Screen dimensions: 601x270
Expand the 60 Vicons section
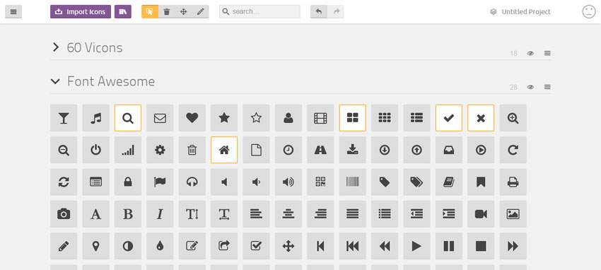coord(56,47)
